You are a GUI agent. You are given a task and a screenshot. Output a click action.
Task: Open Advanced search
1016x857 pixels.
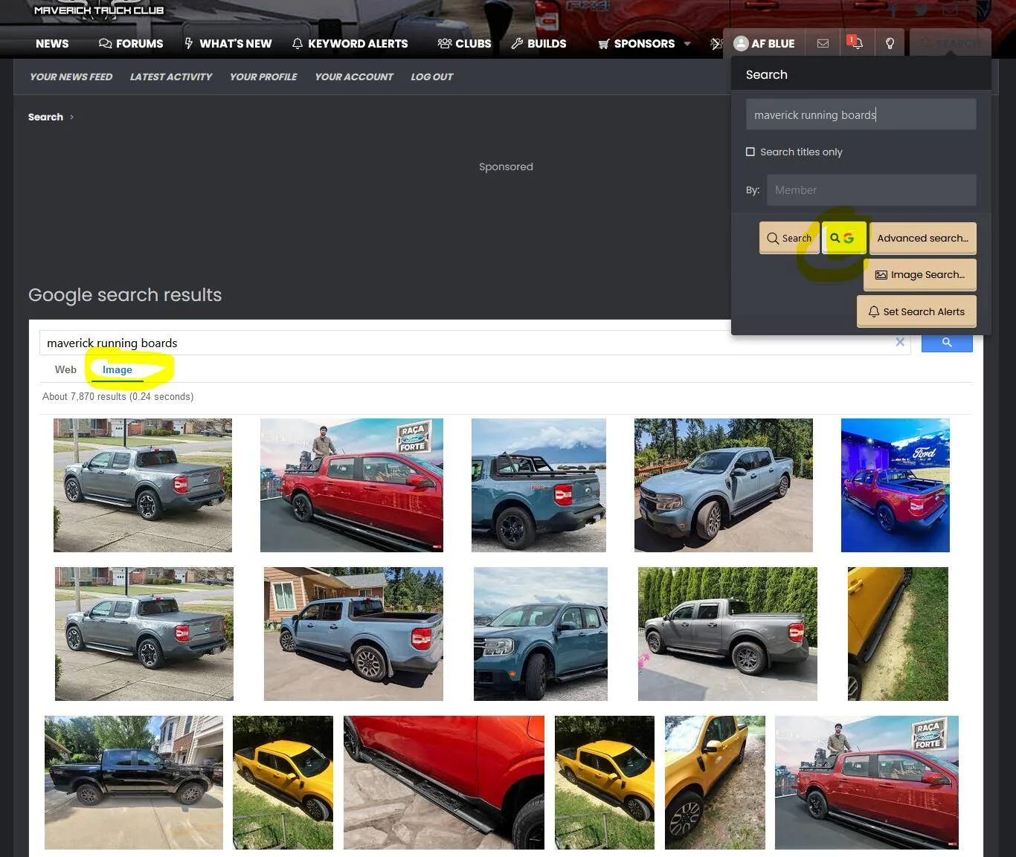922,238
